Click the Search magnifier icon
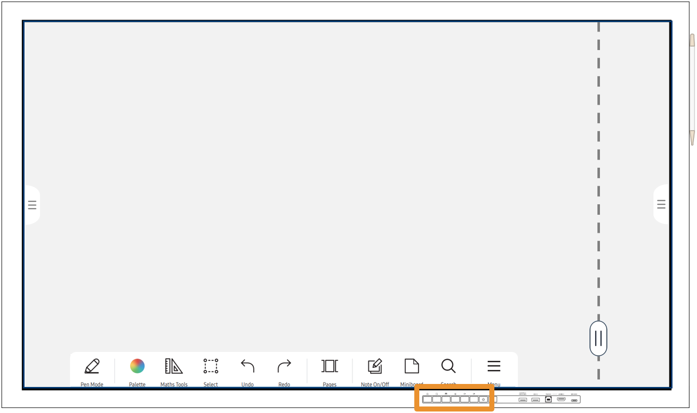The width and height of the screenshot is (697, 413). 448,366
